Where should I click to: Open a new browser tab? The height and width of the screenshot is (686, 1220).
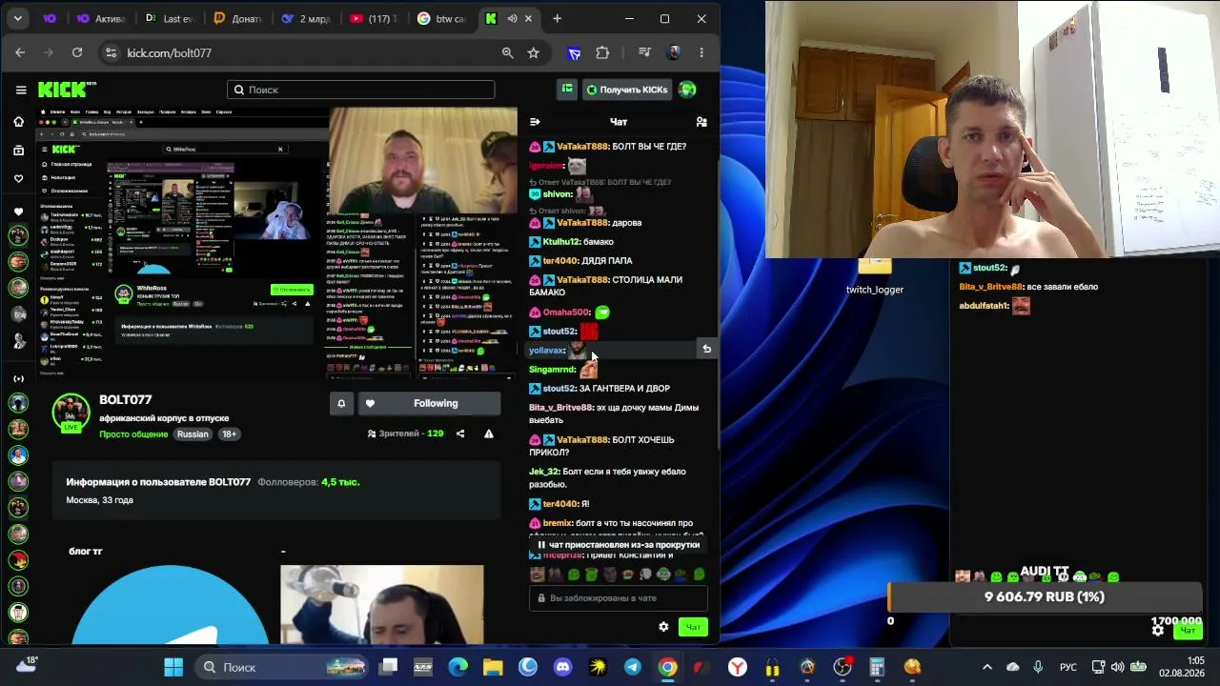click(557, 18)
